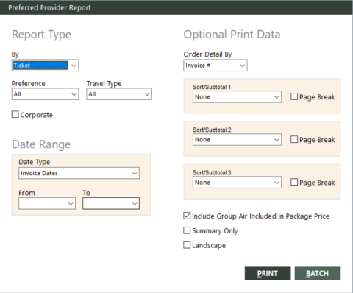Image resolution: width=353 pixels, height=293 pixels.
Task: Open the To date picker
Action: [x=111, y=204]
